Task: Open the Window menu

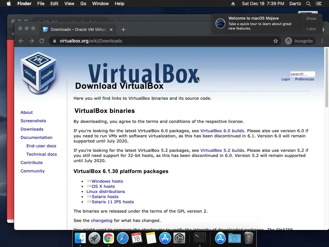Action: coord(101,4)
